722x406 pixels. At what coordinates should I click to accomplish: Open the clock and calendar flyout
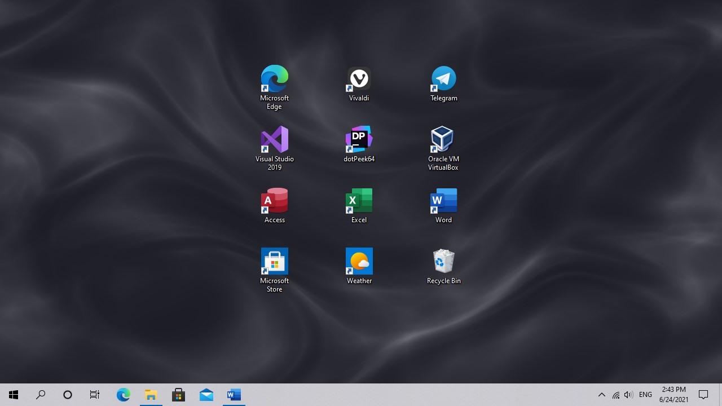tap(674, 395)
